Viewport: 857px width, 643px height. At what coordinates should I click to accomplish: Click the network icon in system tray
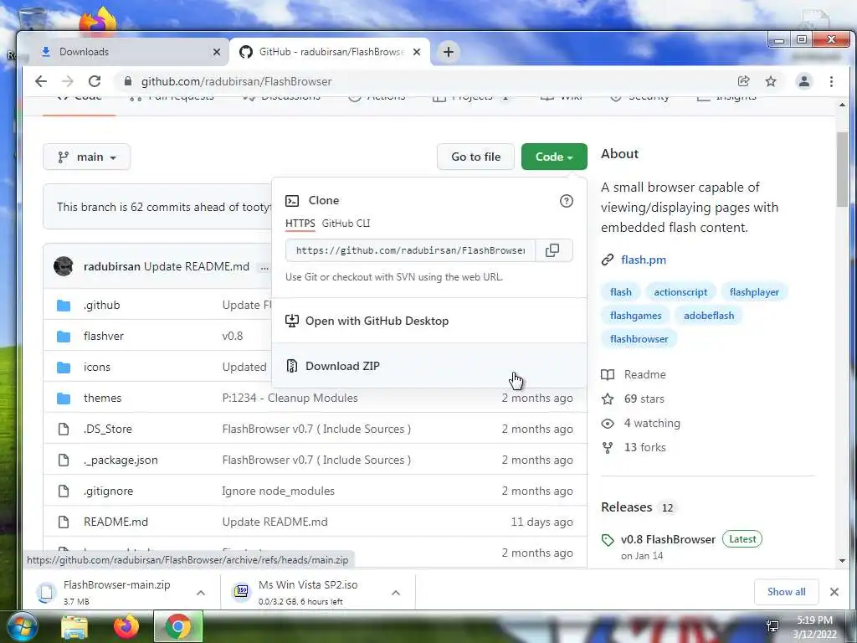coord(772,626)
